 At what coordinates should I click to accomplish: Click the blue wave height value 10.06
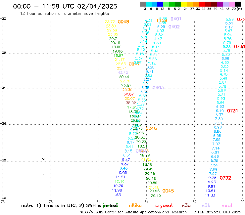click(x=122, y=173)
